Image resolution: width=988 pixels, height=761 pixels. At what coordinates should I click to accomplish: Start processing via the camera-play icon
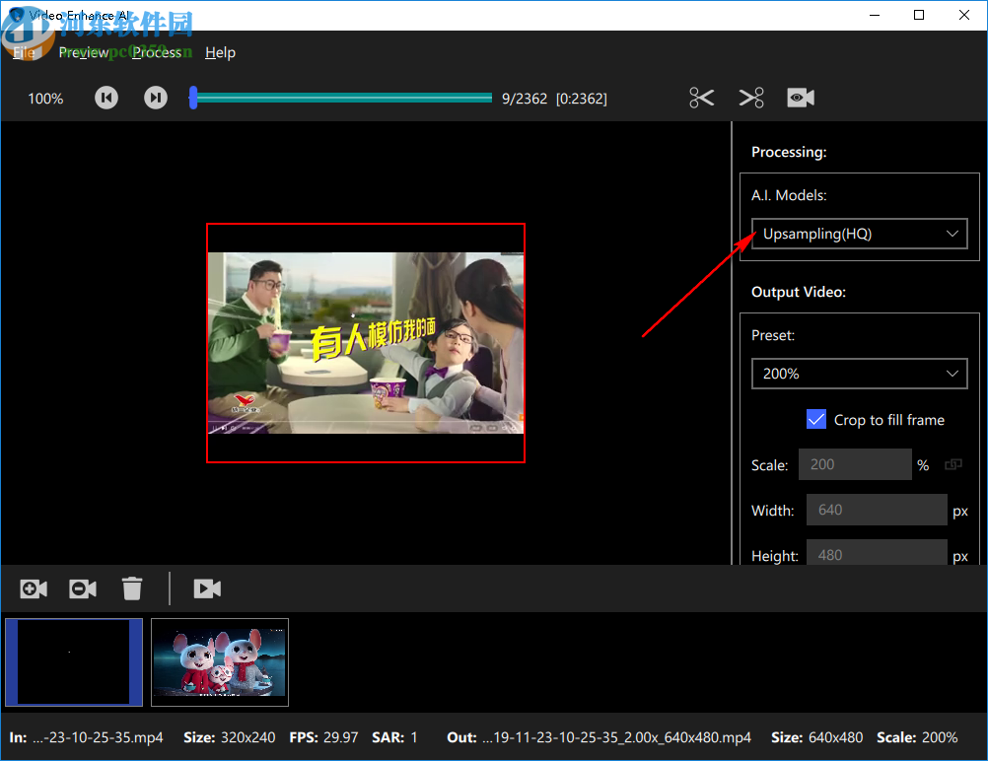click(x=207, y=588)
